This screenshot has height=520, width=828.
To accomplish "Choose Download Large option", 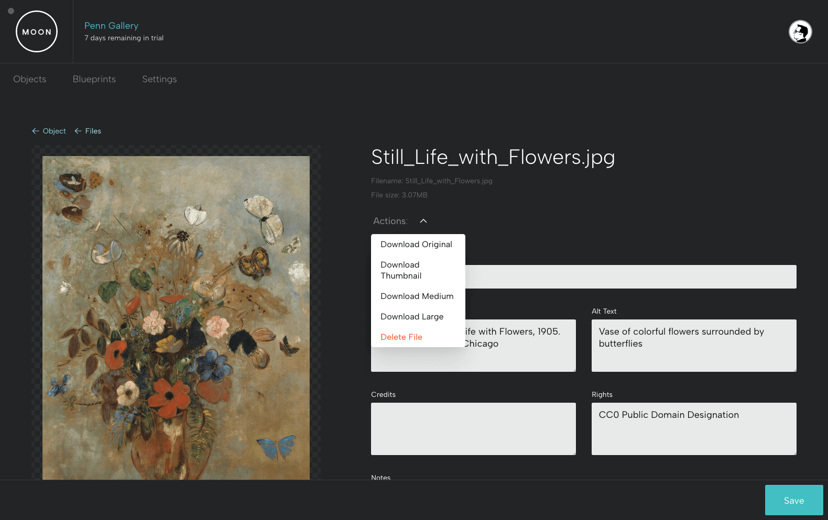I will [x=418, y=317].
